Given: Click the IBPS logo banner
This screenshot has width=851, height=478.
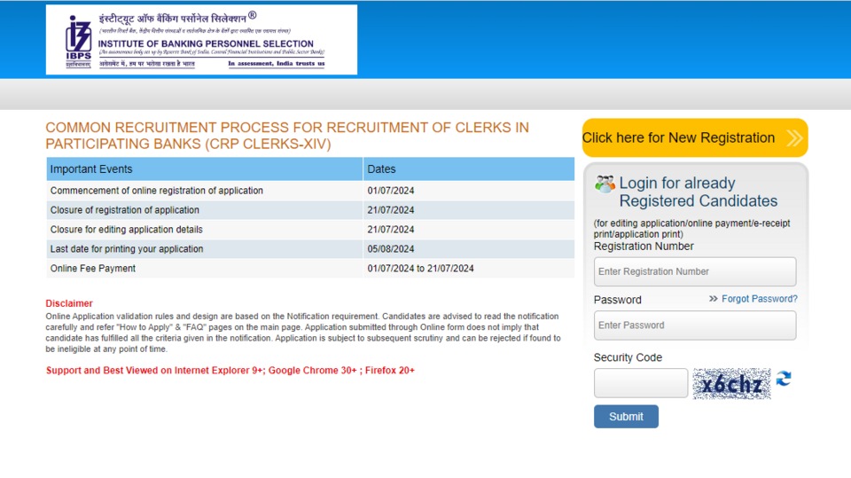Looking at the screenshot, I should click(201, 40).
